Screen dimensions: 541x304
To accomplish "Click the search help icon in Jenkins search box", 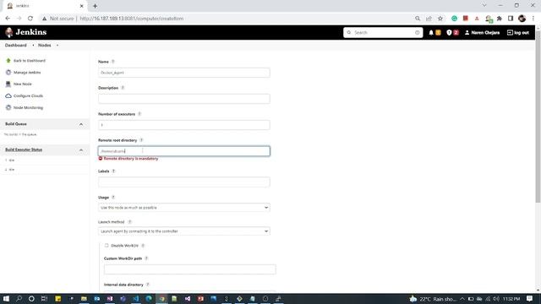I will (417, 32).
